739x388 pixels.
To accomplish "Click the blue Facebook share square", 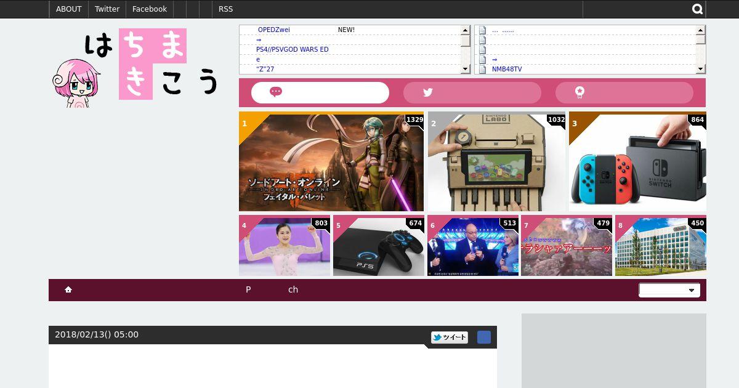I will click(484, 337).
